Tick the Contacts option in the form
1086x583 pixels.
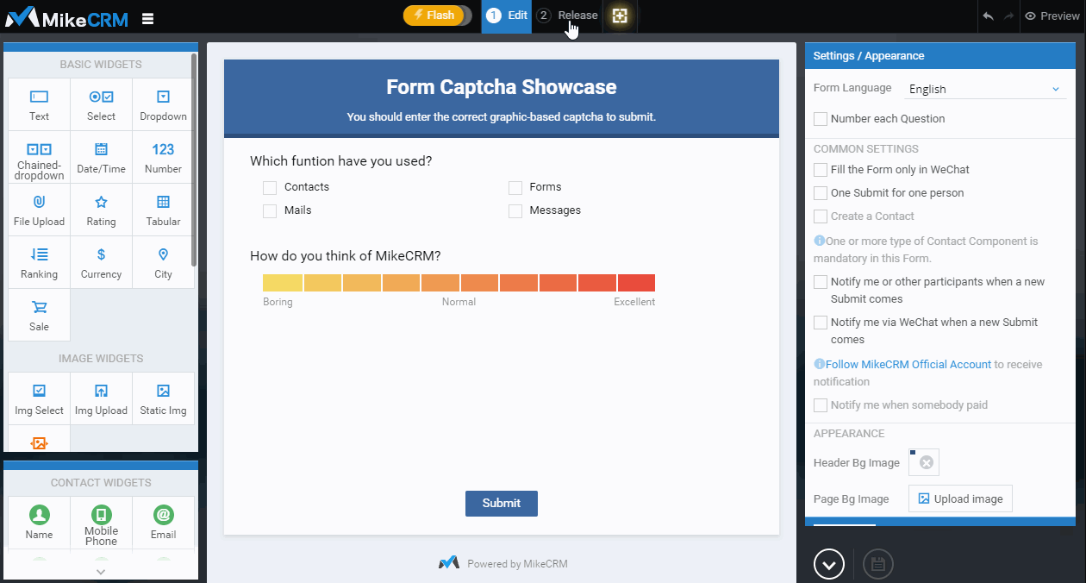pyautogui.click(x=270, y=187)
